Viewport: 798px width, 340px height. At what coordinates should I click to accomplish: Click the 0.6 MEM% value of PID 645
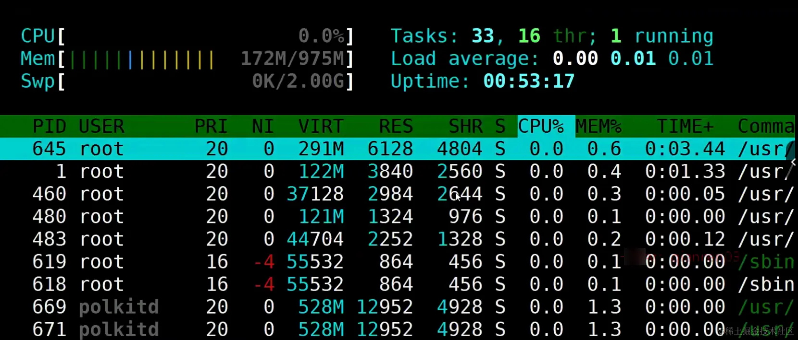(x=604, y=149)
